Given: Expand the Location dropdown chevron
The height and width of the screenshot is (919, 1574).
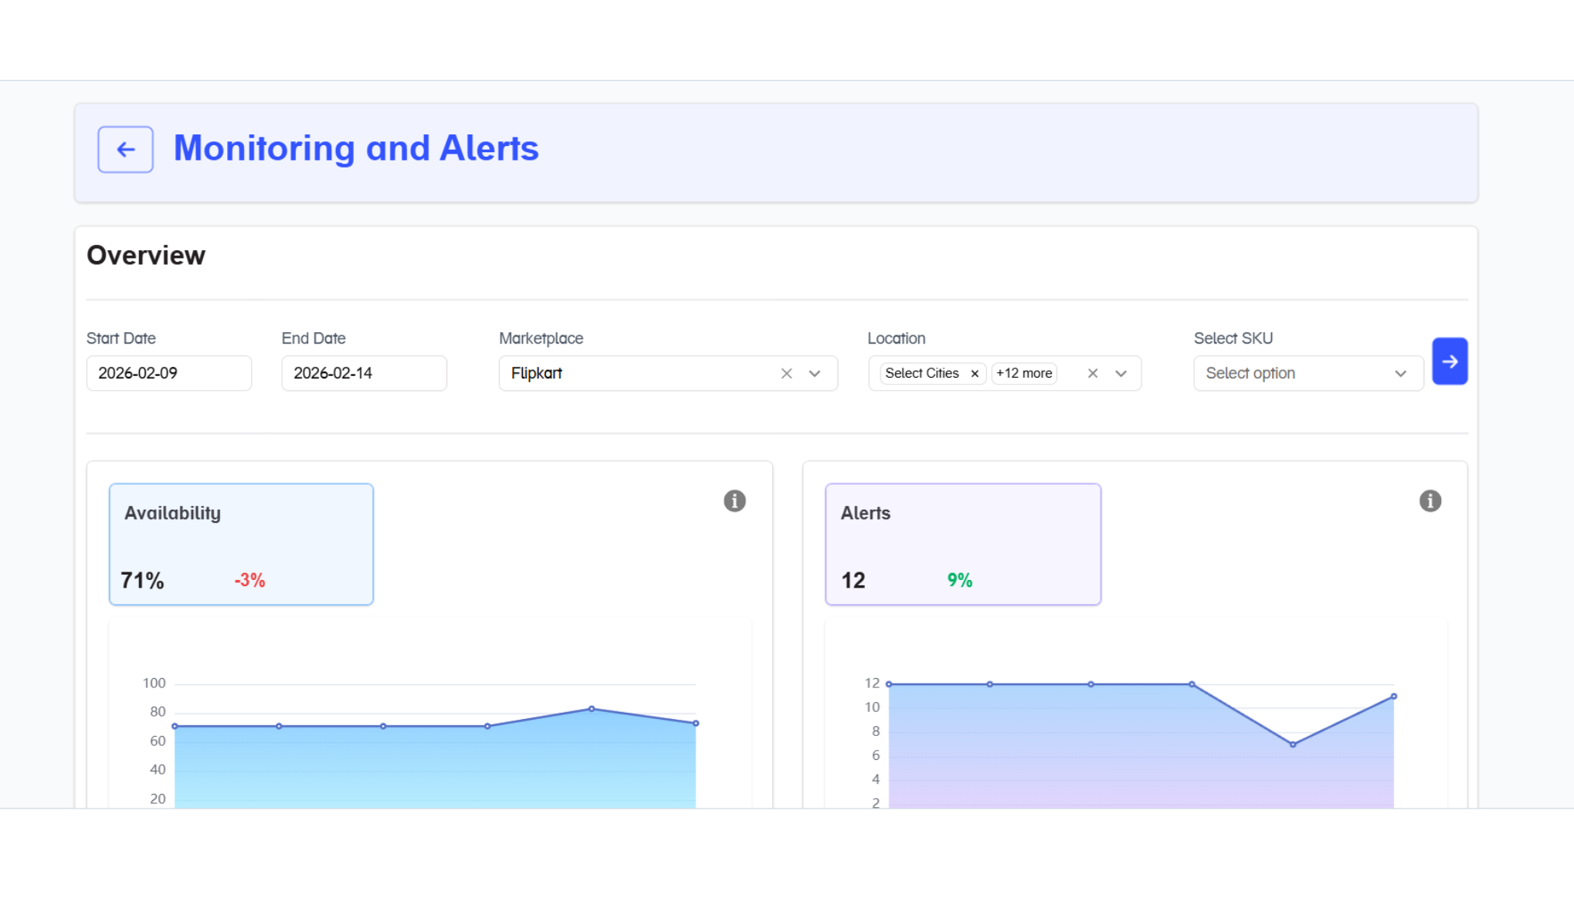Looking at the screenshot, I should (1121, 374).
